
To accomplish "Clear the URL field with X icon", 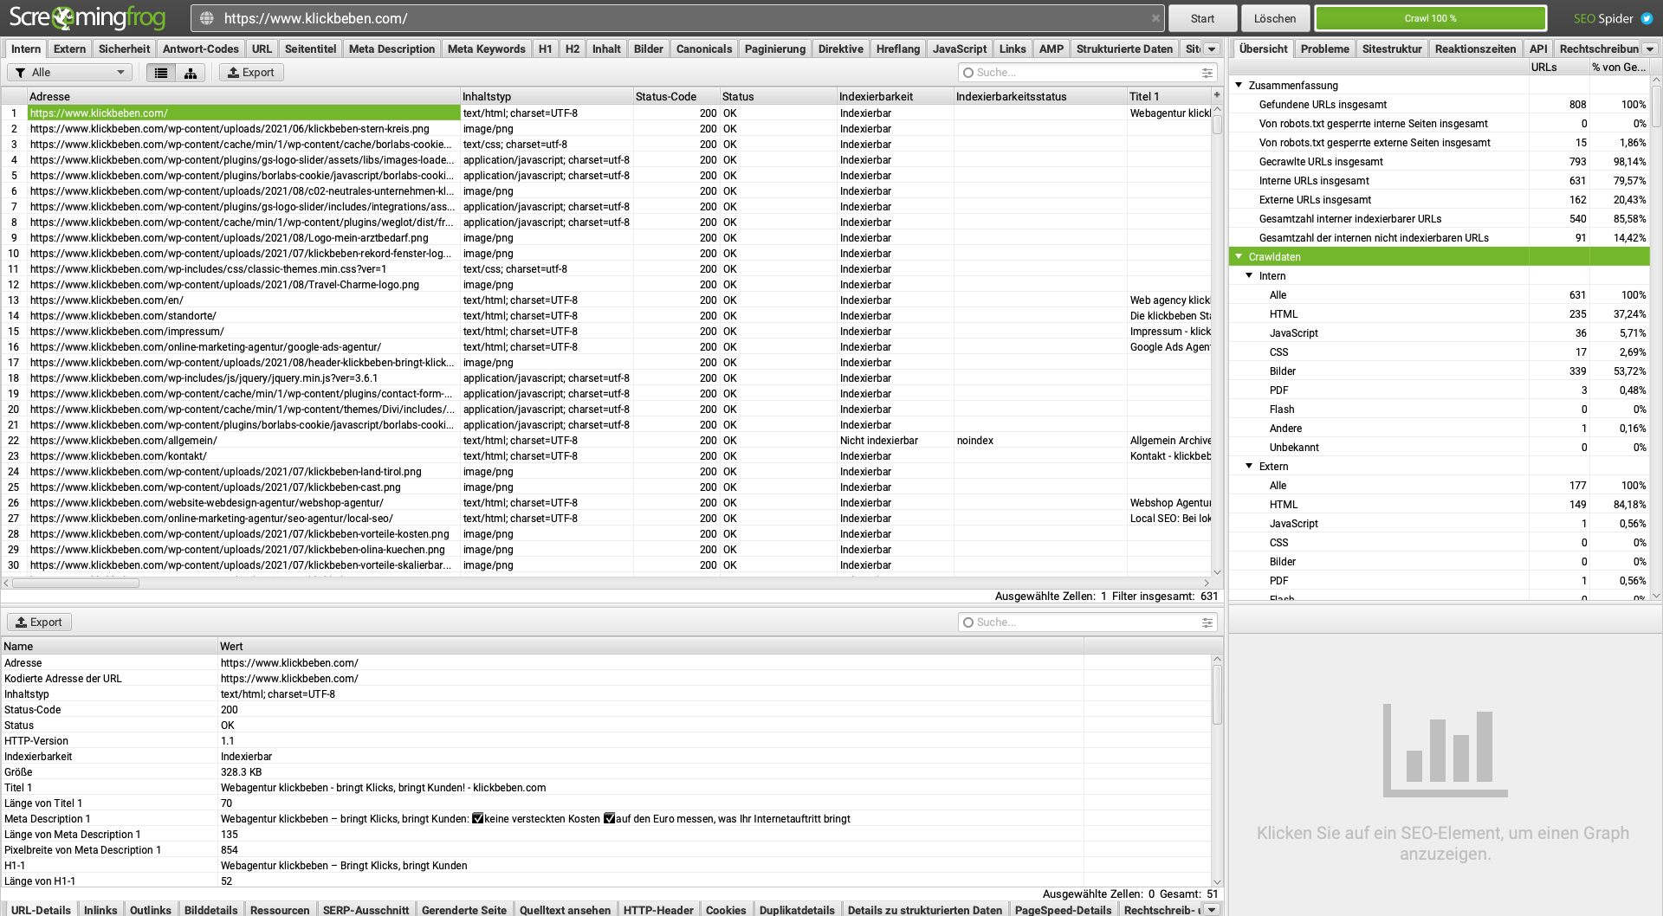I will (1155, 18).
